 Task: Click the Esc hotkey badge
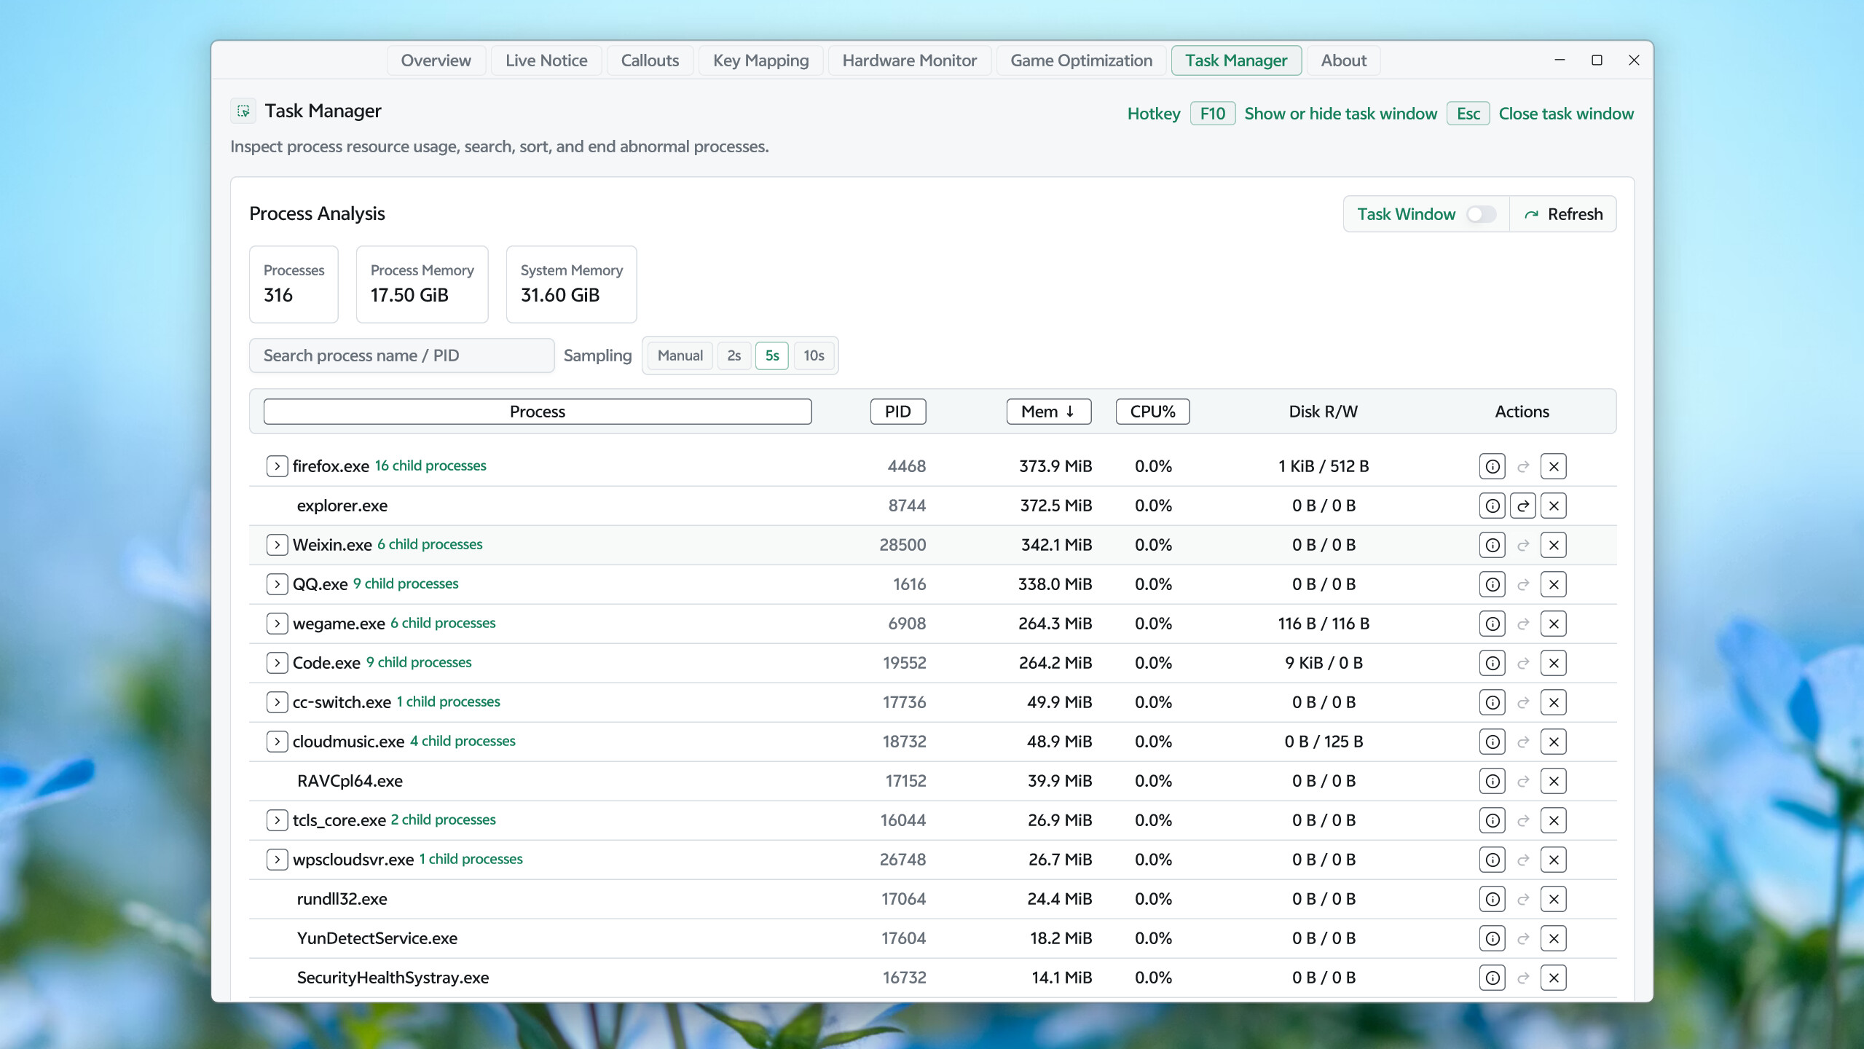click(x=1468, y=114)
